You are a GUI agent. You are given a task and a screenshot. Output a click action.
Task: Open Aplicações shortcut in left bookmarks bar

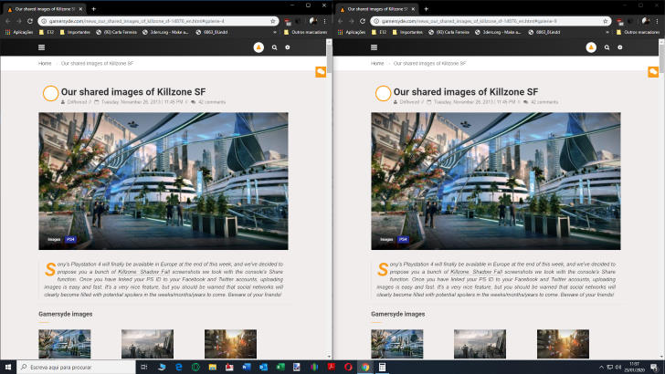[18, 32]
